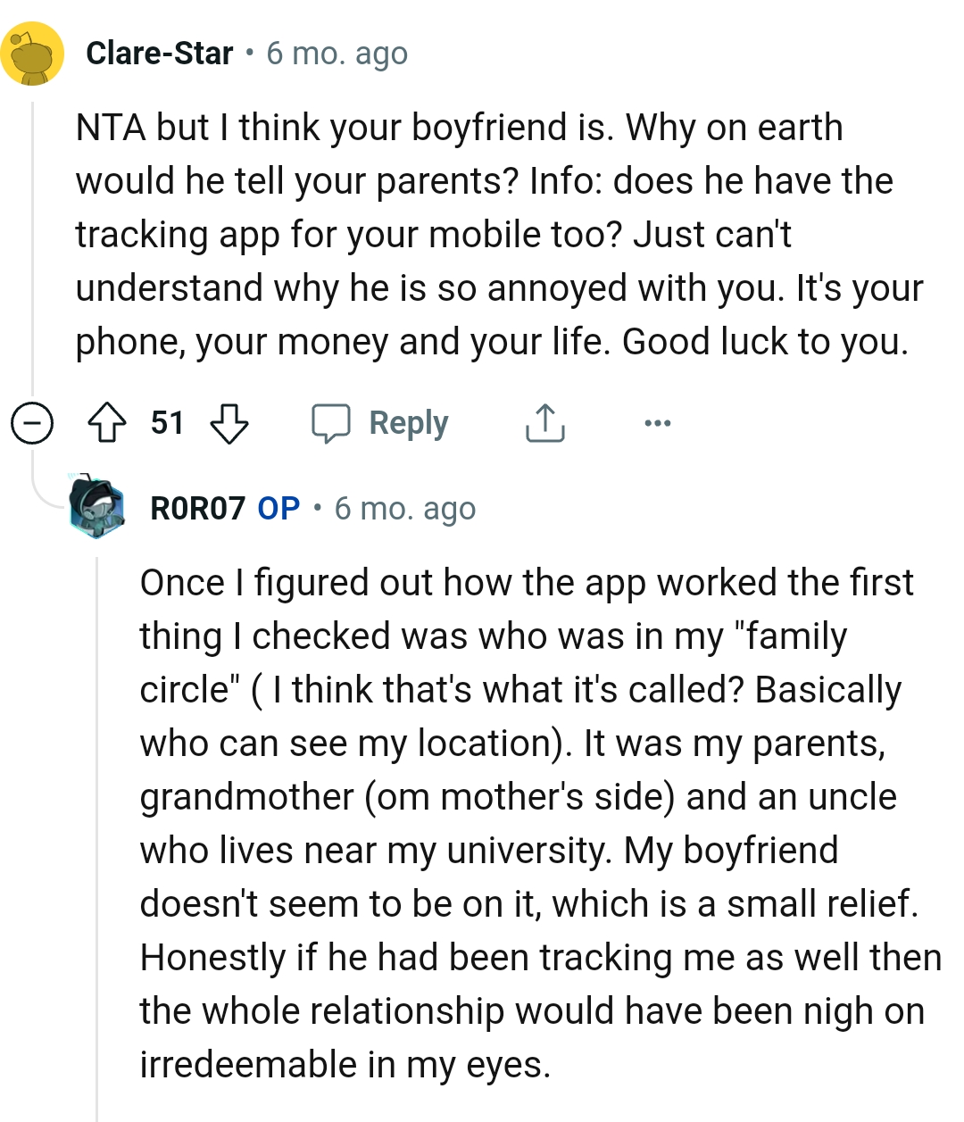Downvote Clare-Star's comment
The width and height of the screenshot is (964, 1122).
click(x=230, y=423)
